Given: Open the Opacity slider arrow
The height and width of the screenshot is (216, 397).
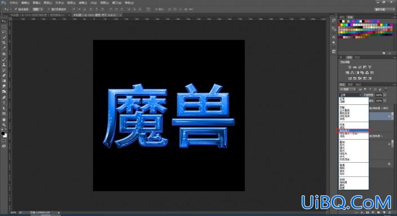Looking at the screenshot, I should [x=385, y=95].
